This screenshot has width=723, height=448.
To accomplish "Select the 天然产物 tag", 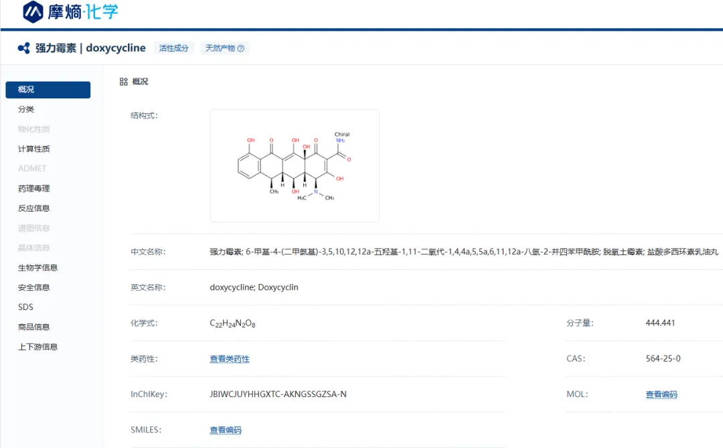I will coord(220,48).
